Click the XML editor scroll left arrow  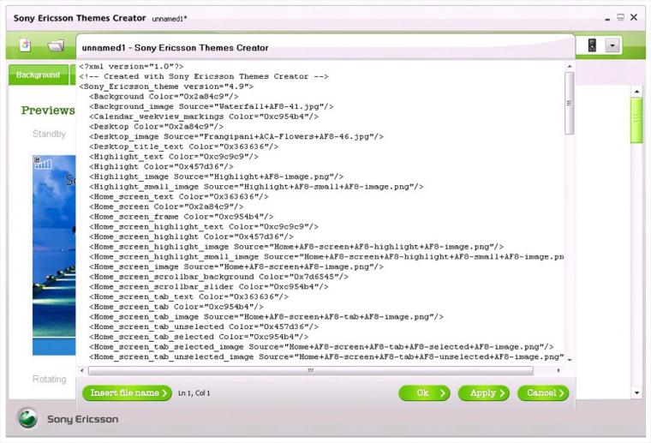click(x=81, y=370)
